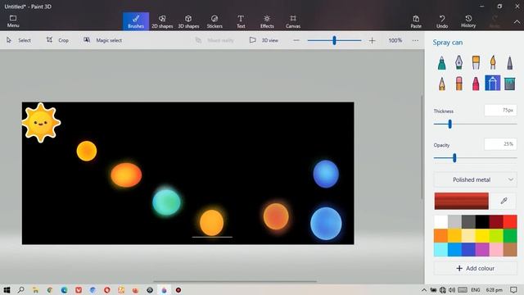Click the sun sticker on canvas

point(41,123)
